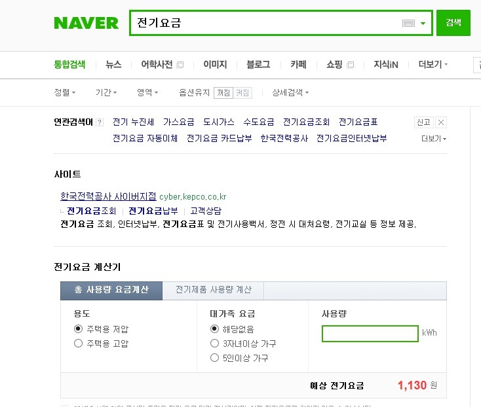The height and width of the screenshot is (407, 481).
Task: Switch to 전기제품 사용량 계산 tab
Action: pos(213,290)
